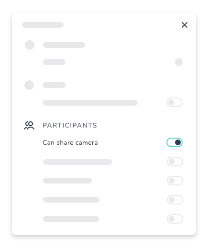The width and height of the screenshot is (208, 248).
Task: Click the bottom-most placeholder text bar
Action: pos(71,219)
